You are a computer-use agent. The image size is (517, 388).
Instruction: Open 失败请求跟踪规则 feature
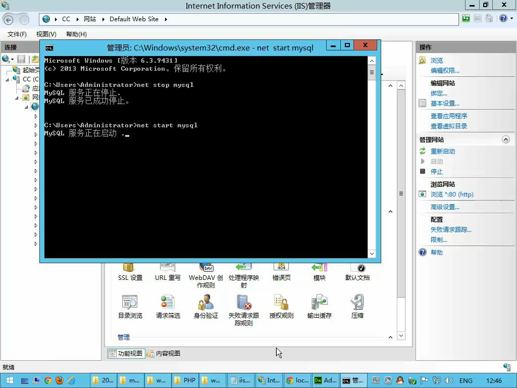244,310
